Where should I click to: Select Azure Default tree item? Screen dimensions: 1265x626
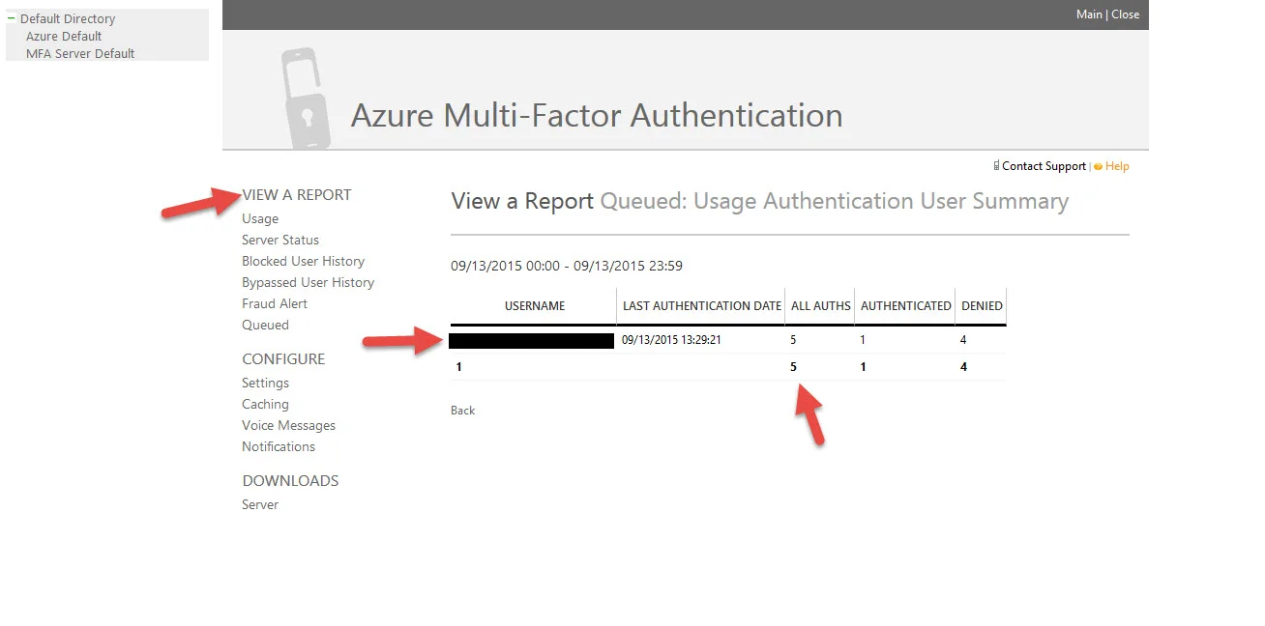coord(64,36)
